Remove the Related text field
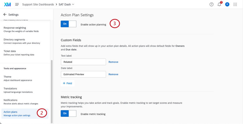 [113, 62]
